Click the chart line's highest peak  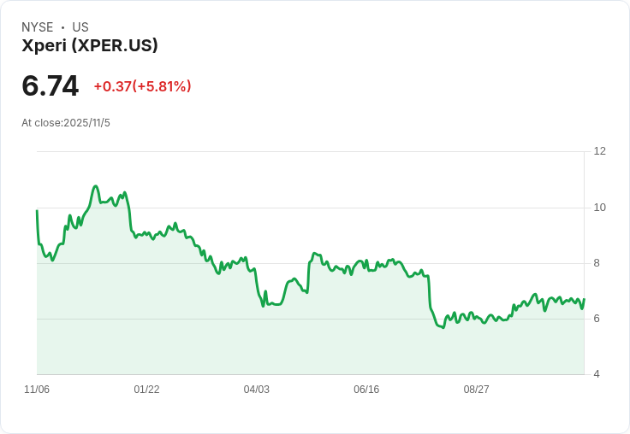click(96, 186)
